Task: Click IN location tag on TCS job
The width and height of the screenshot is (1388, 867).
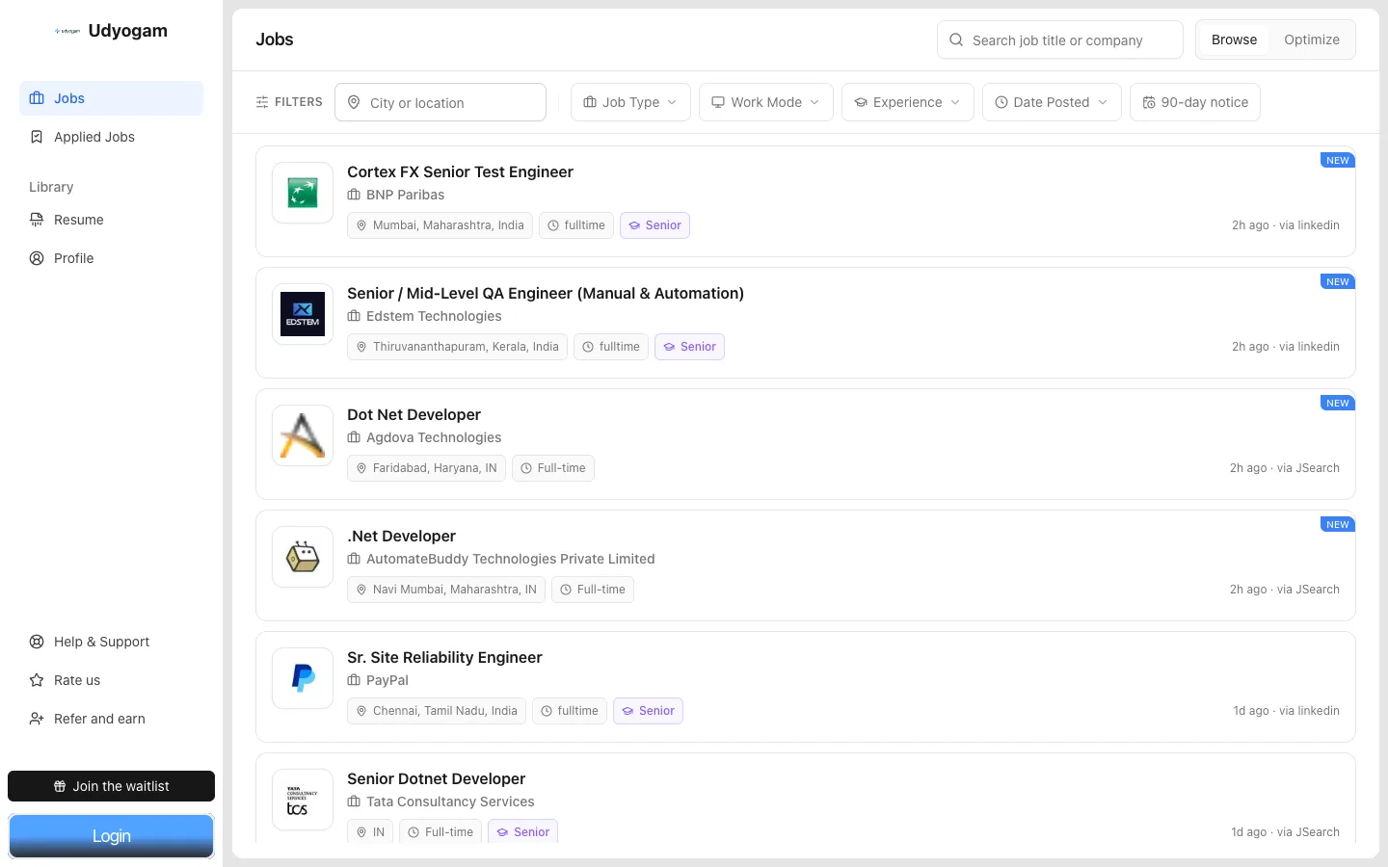Action: coord(370,832)
